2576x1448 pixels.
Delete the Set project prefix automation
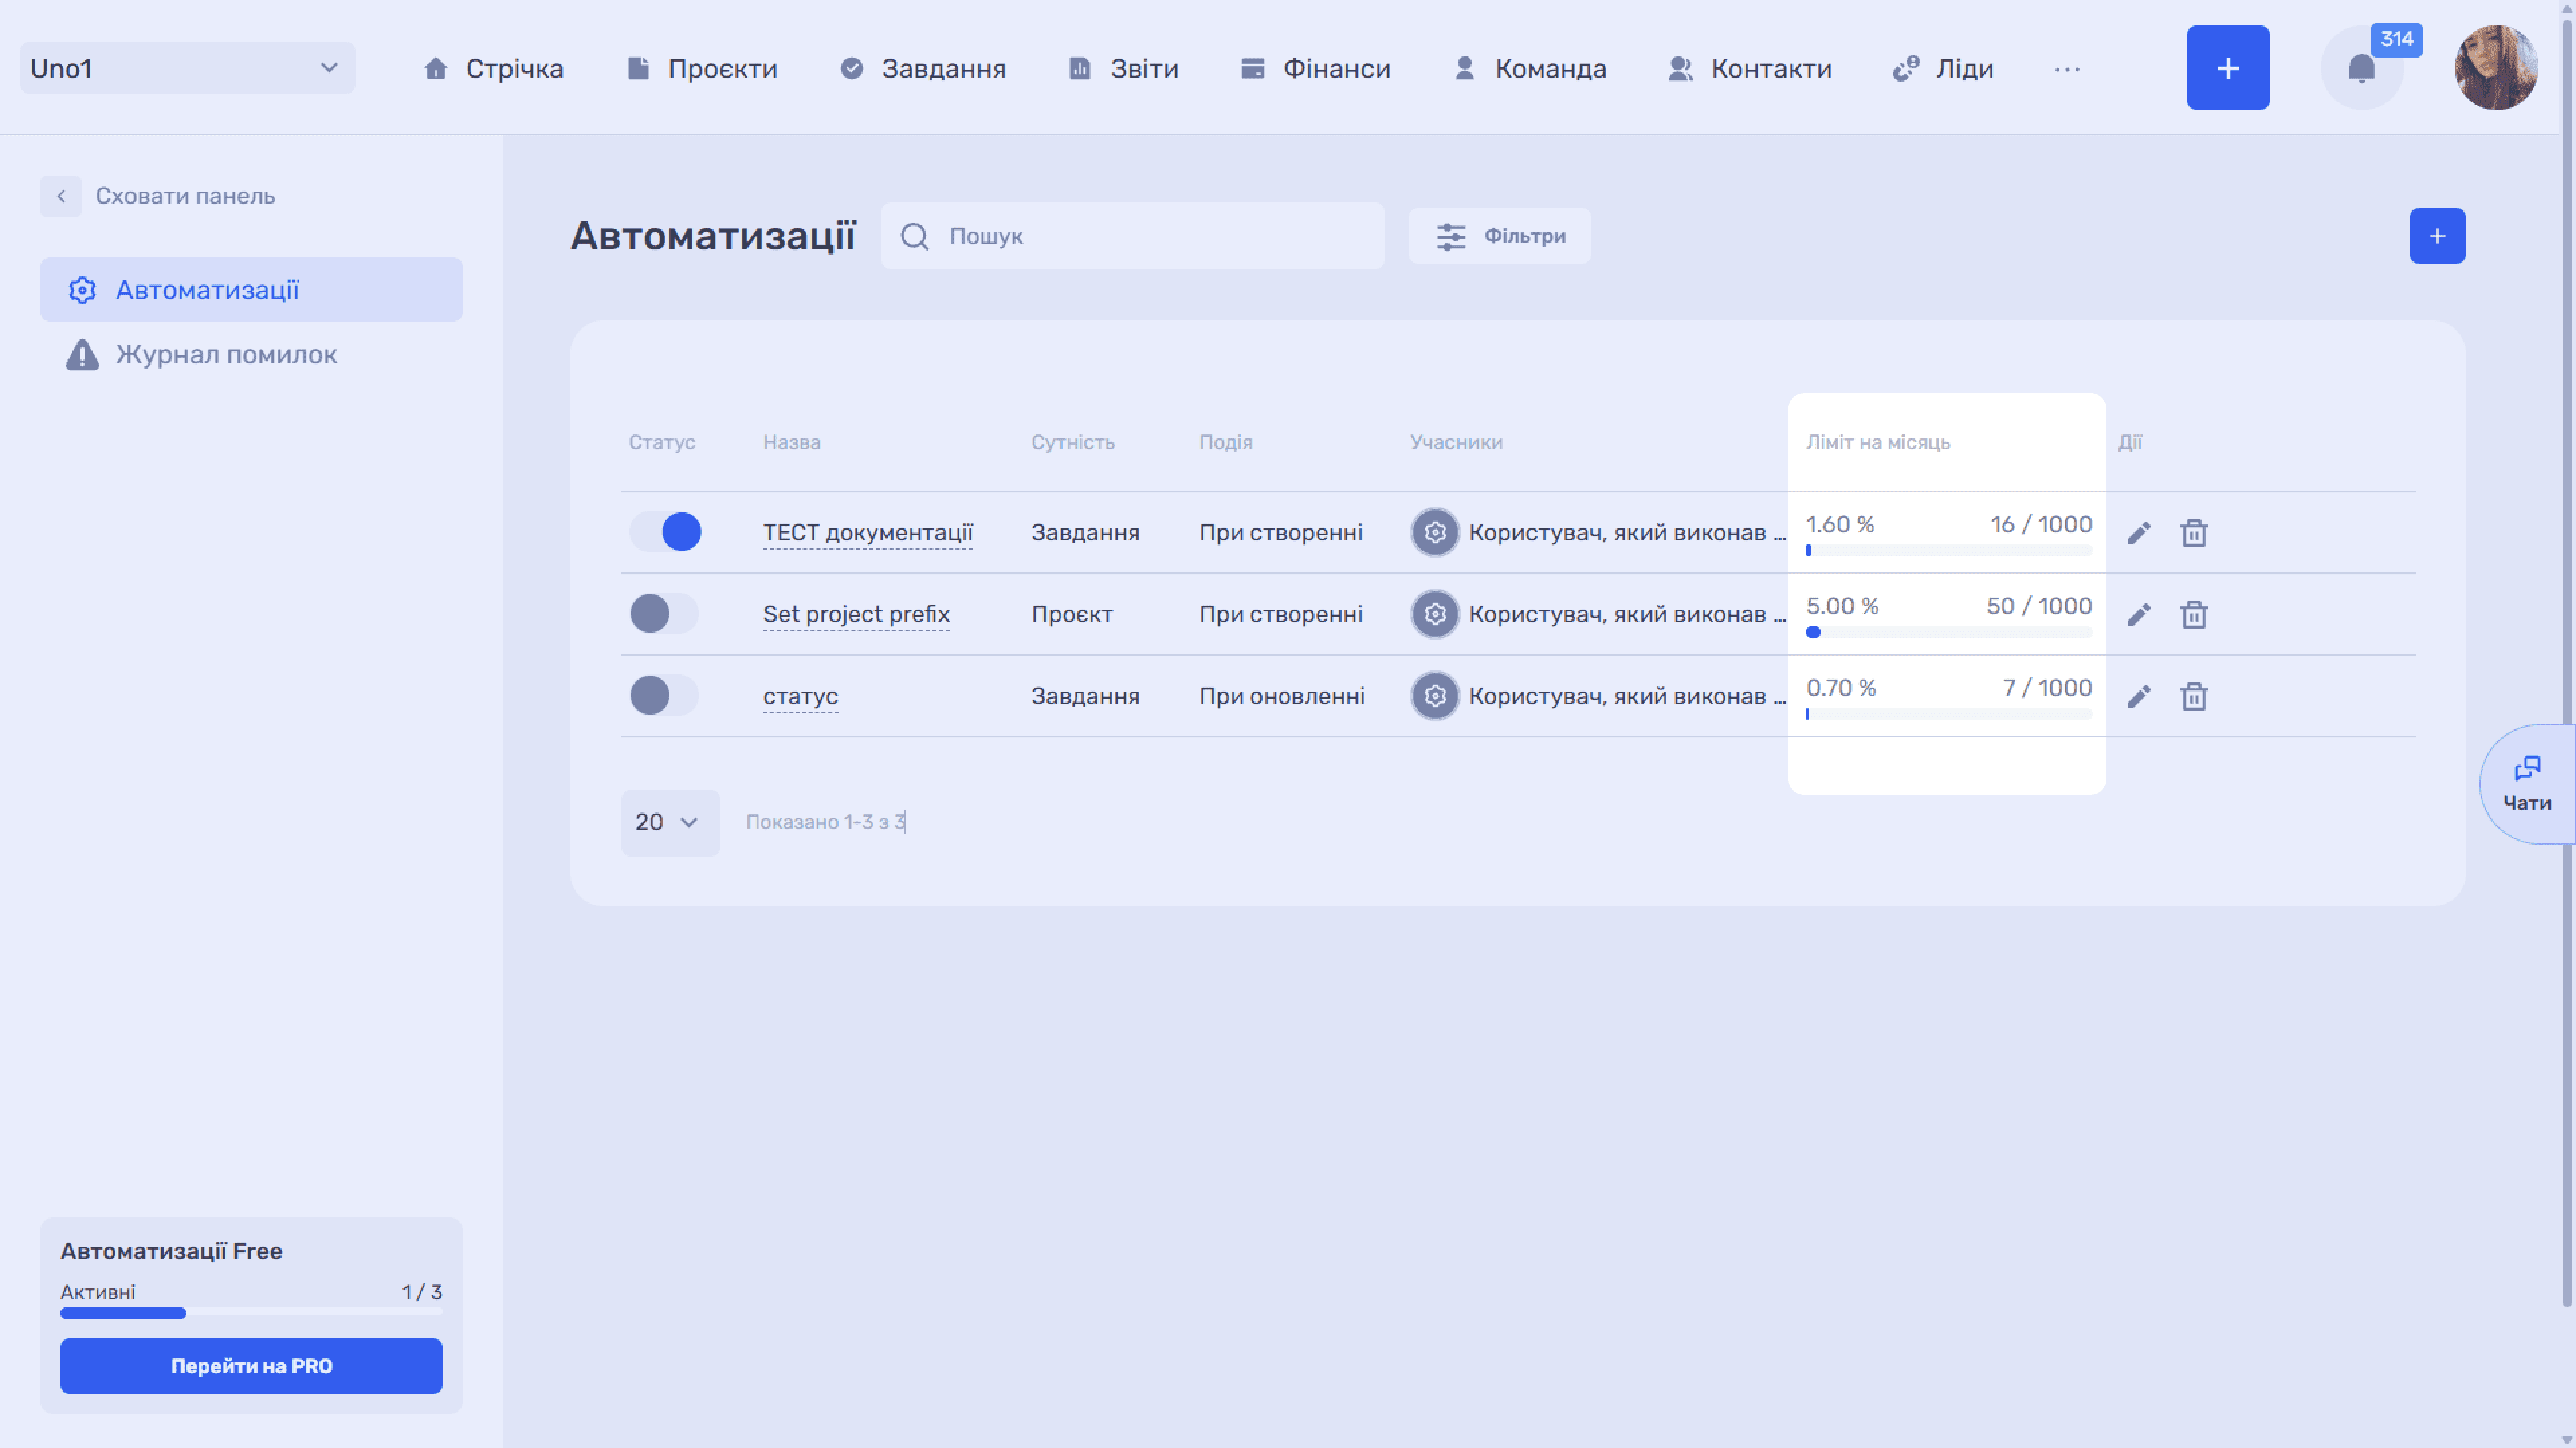[2193, 615]
